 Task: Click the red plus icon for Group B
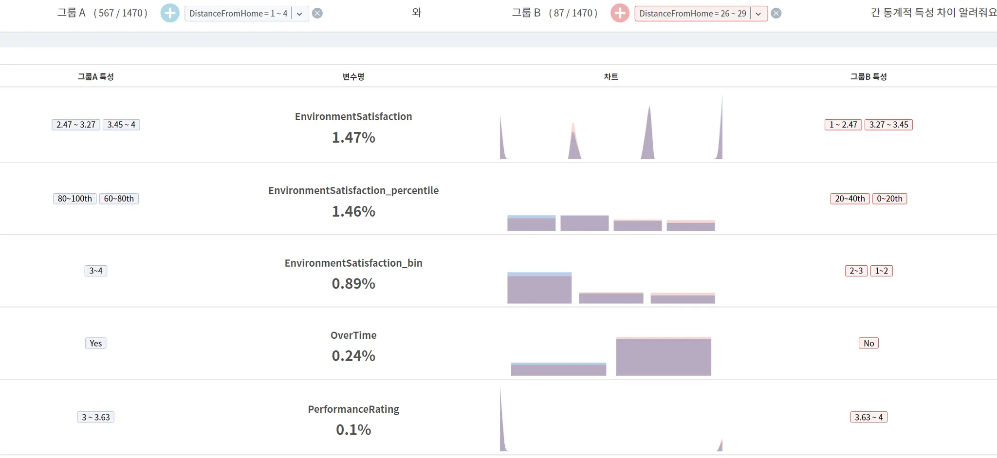click(620, 13)
